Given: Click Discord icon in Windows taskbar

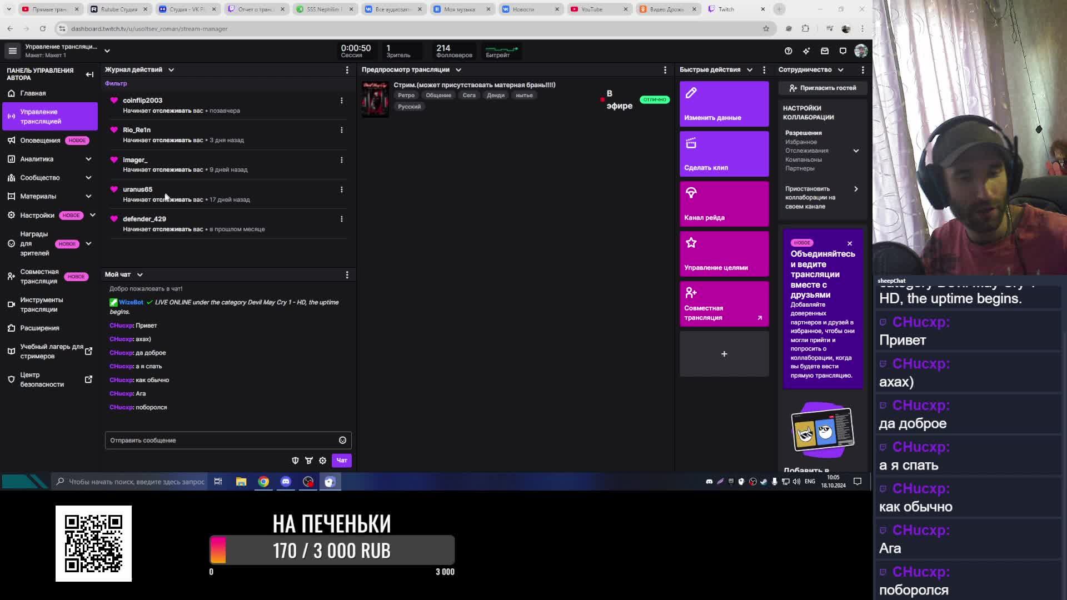Looking at the screenshot, I should coord(286,482).
